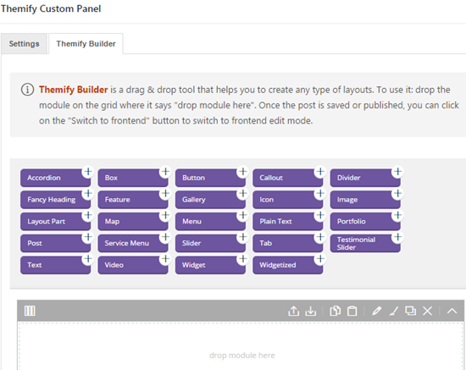Click the plus icon on Divider module
This screenshot has width=466, height=370.
pos(397,172)
